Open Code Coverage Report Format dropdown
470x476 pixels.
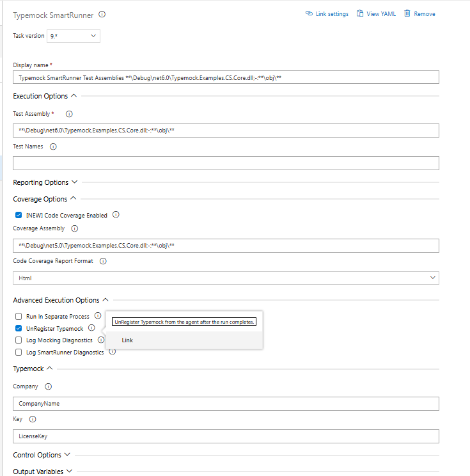click(x=226, y=278)
